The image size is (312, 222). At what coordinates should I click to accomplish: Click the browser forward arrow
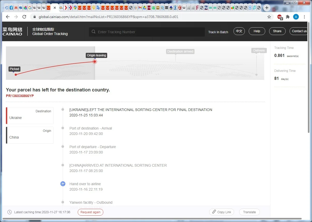pos(16,17)
